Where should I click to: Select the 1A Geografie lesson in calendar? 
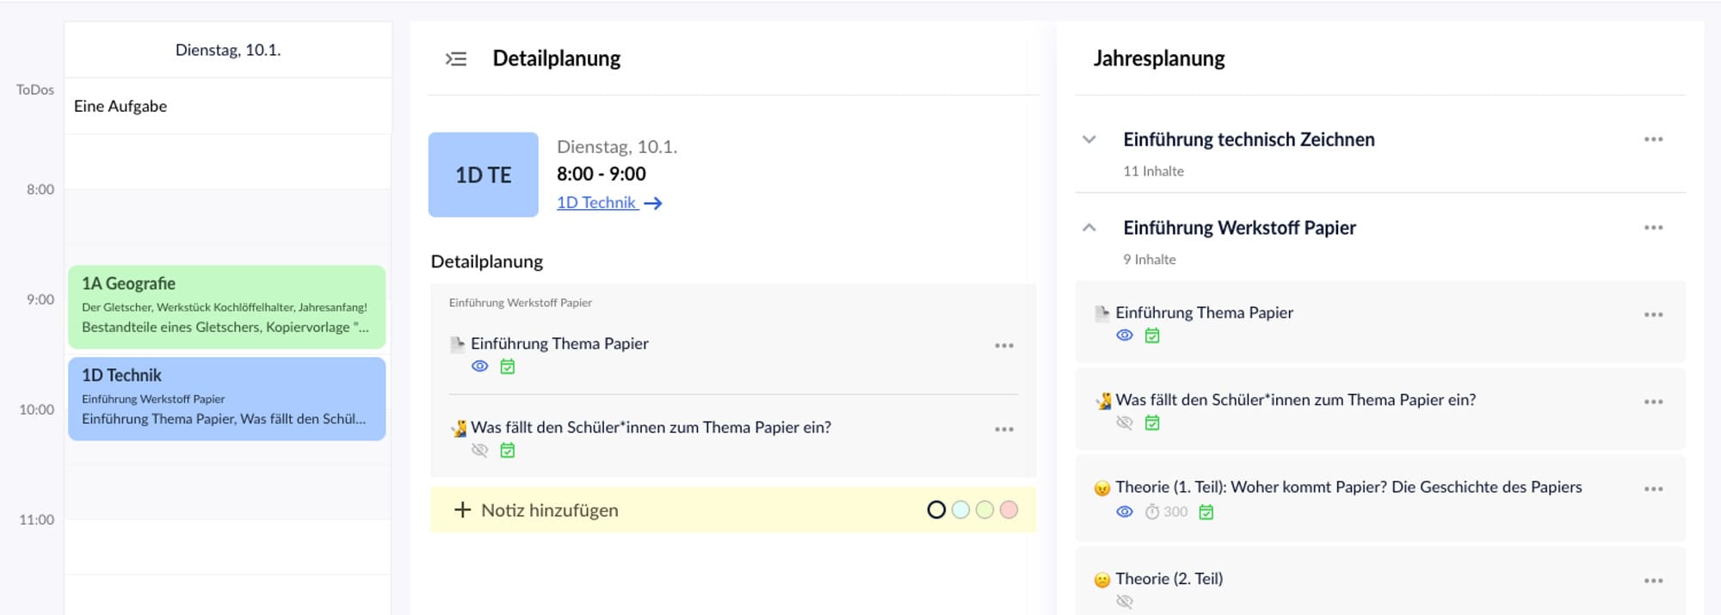[x=227, y=306]
